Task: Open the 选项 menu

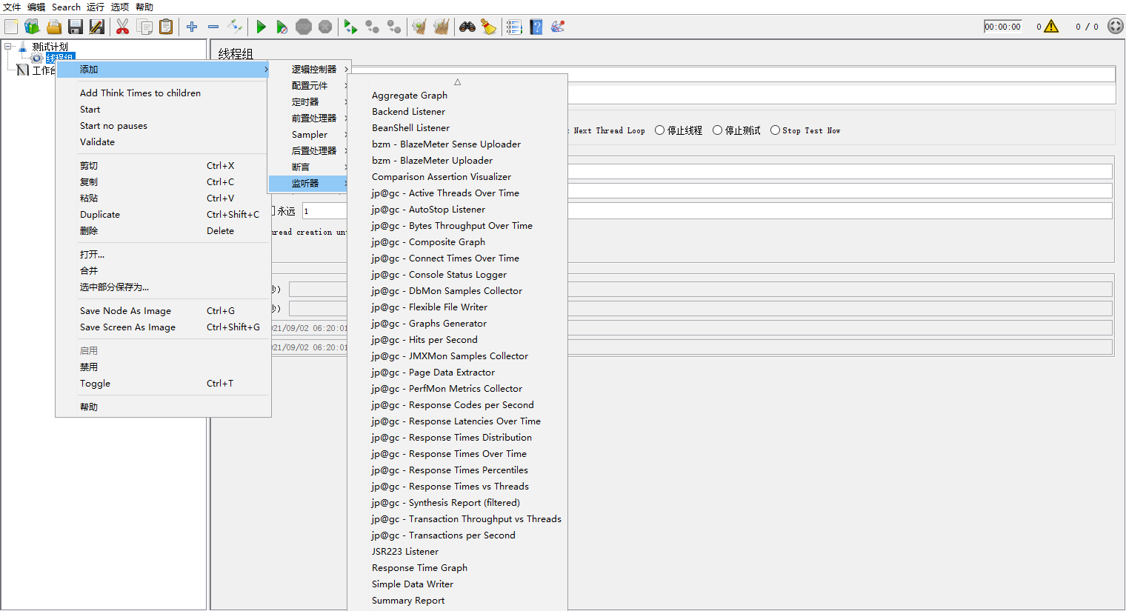Action: [120, 7]
